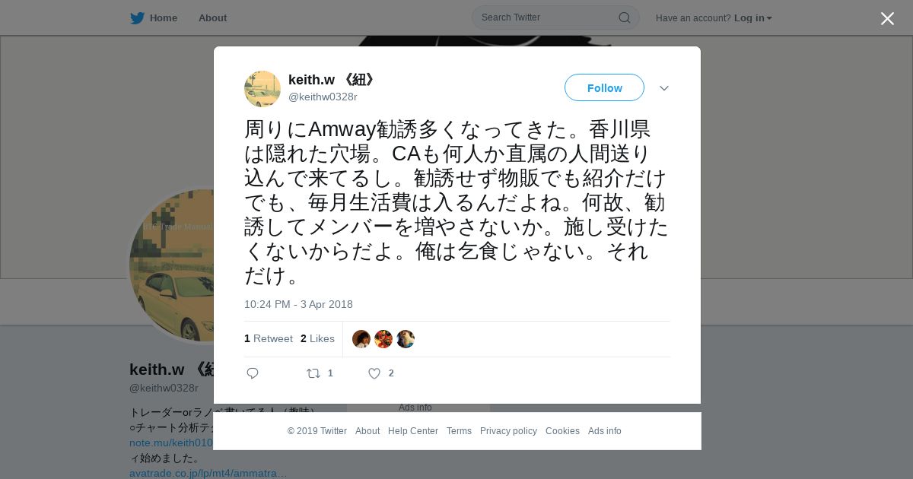This screenshot has height=479, width=913.
Task: Click the first liker's avatar
Action: tap(361, 339)
